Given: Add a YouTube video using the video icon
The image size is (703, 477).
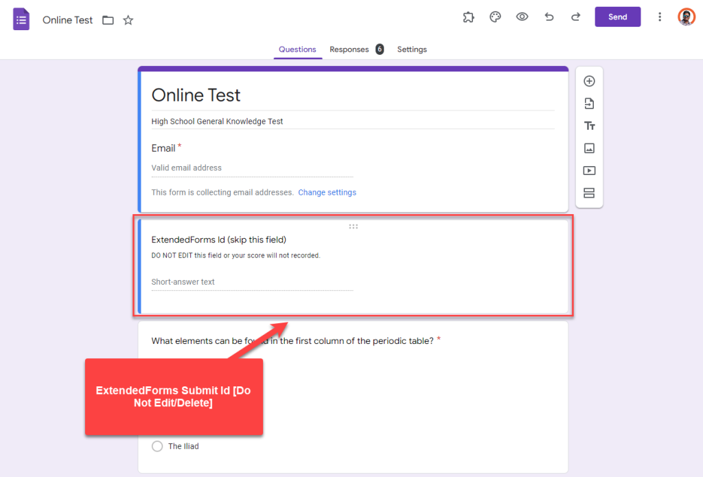Looking at the screenshot, I should [589, 170].
